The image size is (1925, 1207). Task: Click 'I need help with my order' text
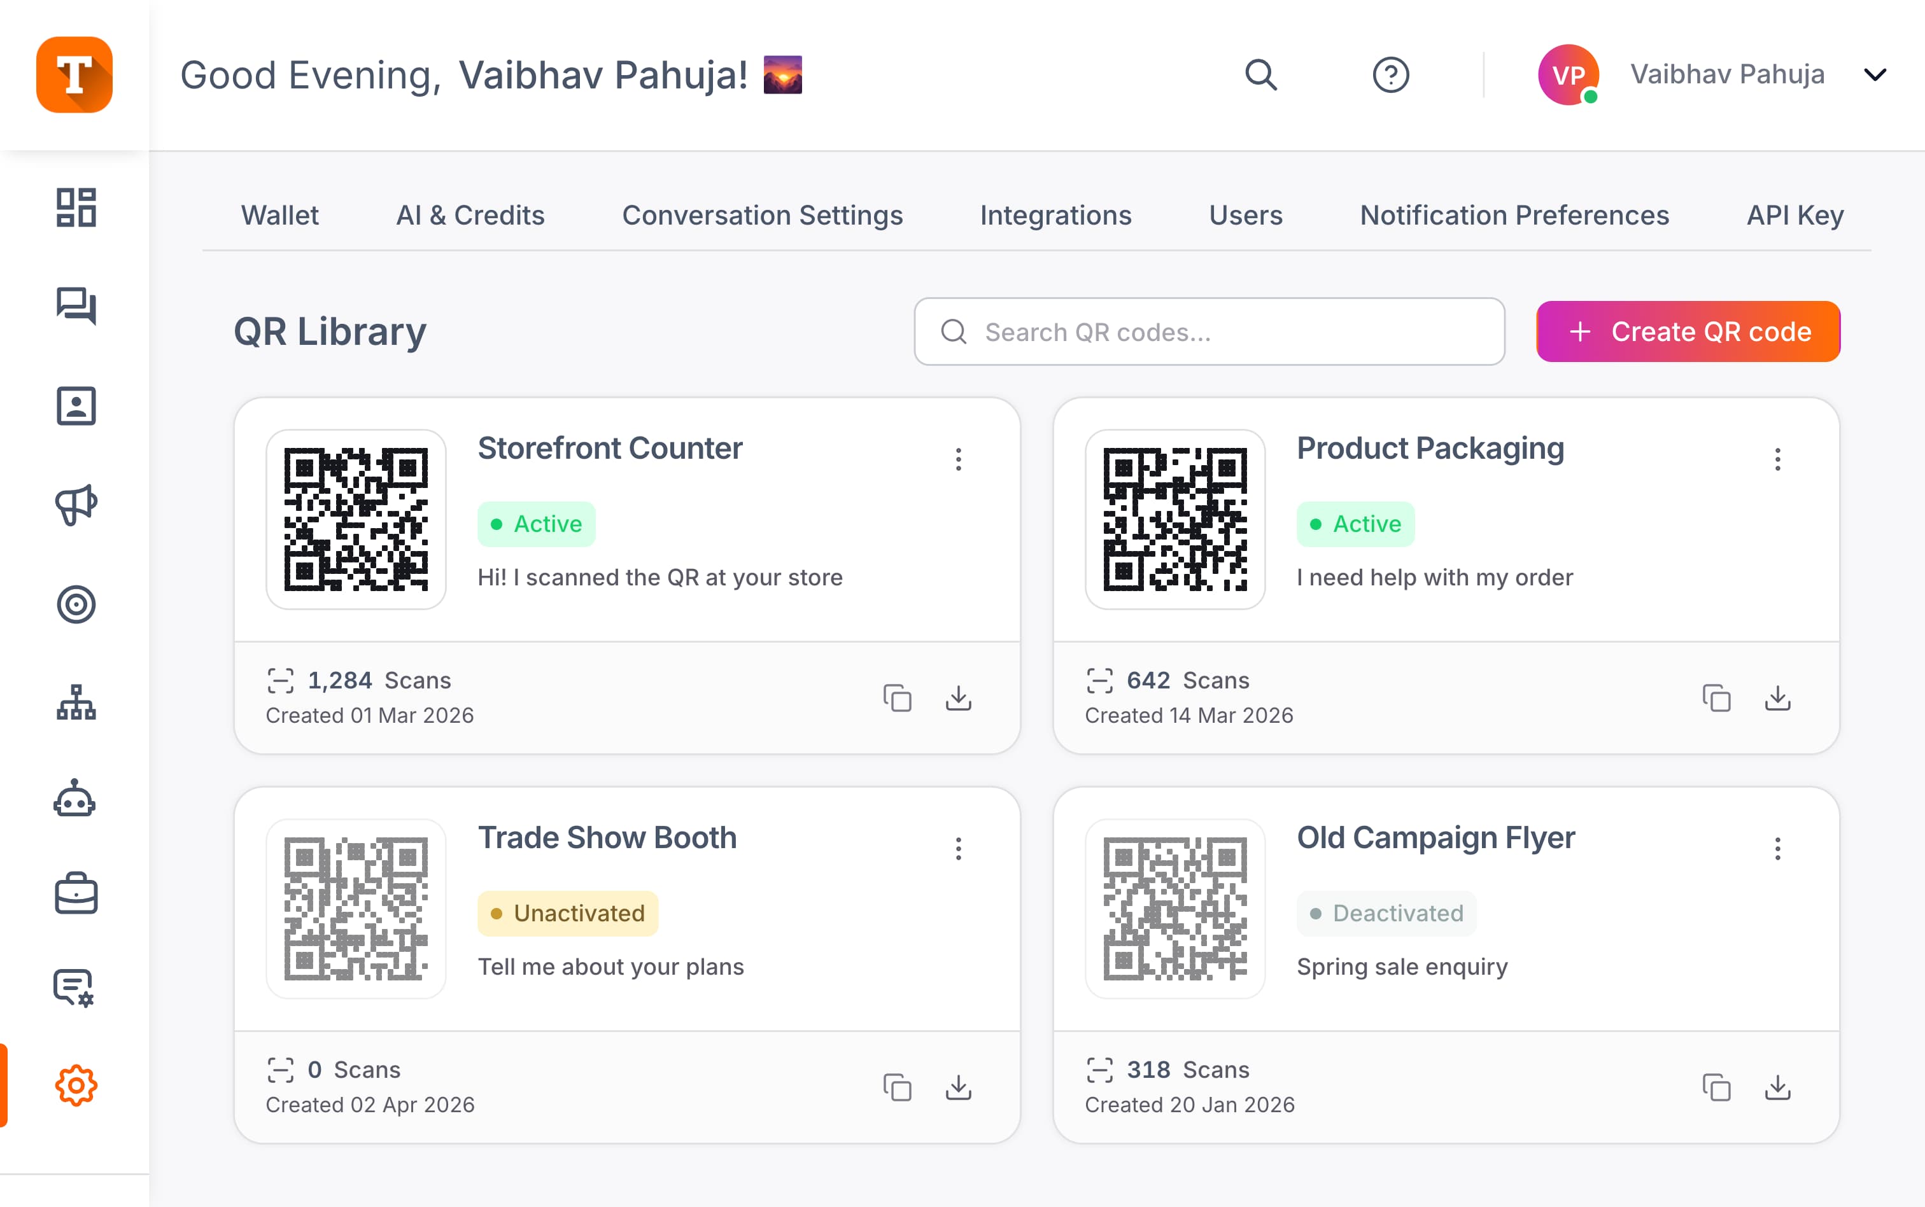pos(1435,577)
